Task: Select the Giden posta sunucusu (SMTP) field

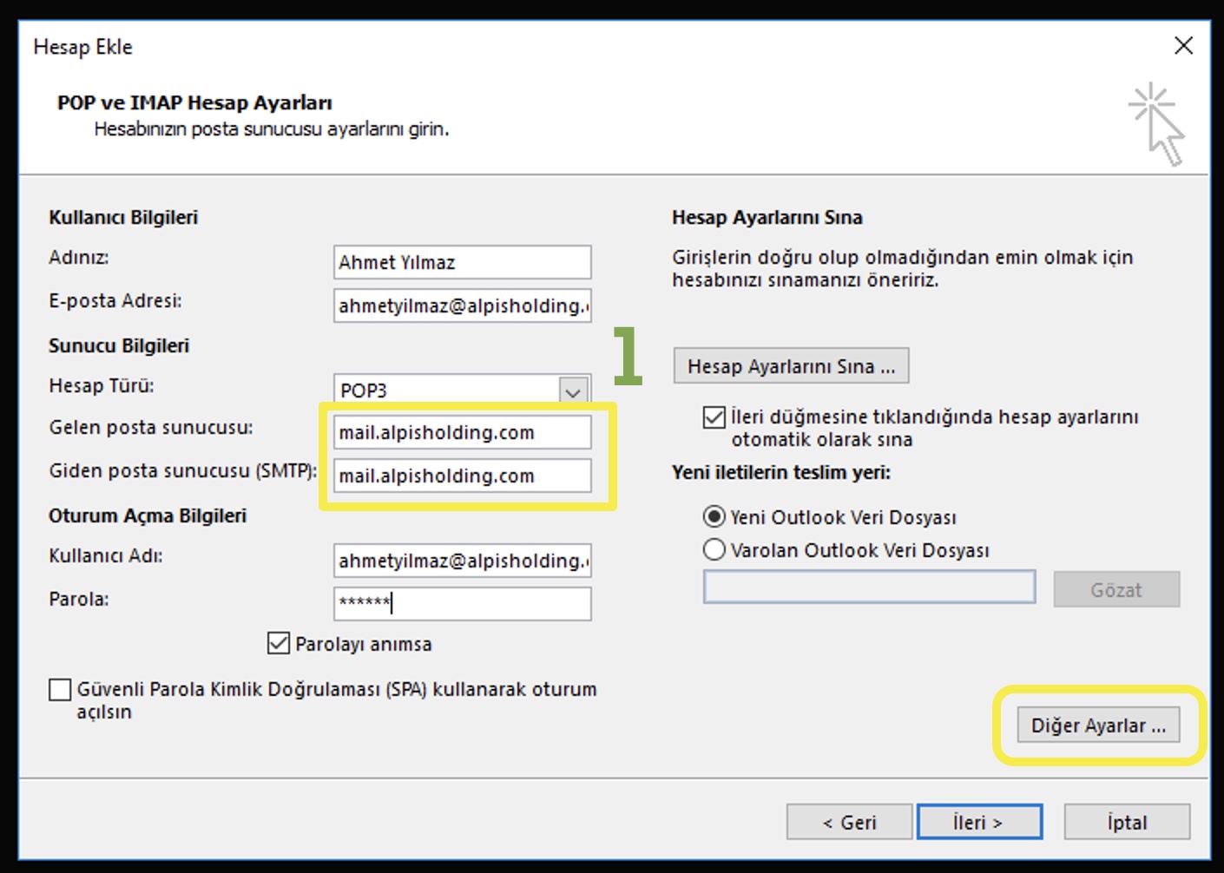Action: point(462,476)
